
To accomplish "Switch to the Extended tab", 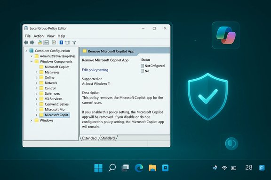I will click(x=89, y=138).
